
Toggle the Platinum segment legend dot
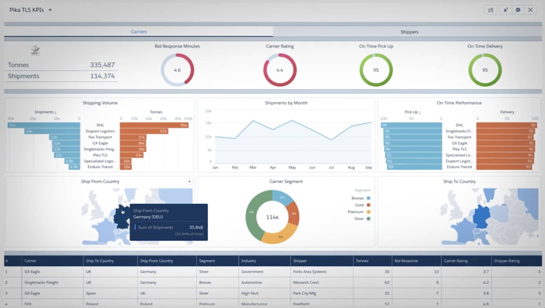pyautogui.click(x=368, y=212)
